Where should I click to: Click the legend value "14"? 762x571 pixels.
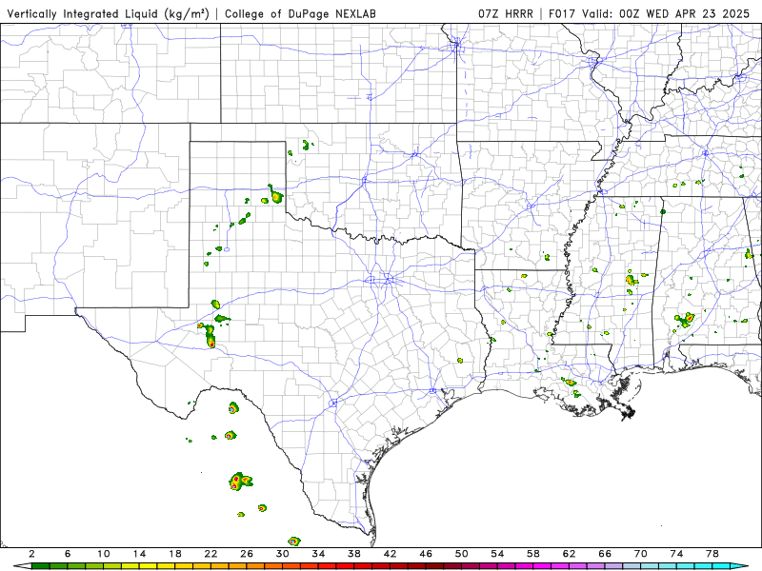[x=139, y=554]
